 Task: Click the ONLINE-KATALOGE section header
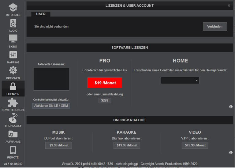[130, 120]
